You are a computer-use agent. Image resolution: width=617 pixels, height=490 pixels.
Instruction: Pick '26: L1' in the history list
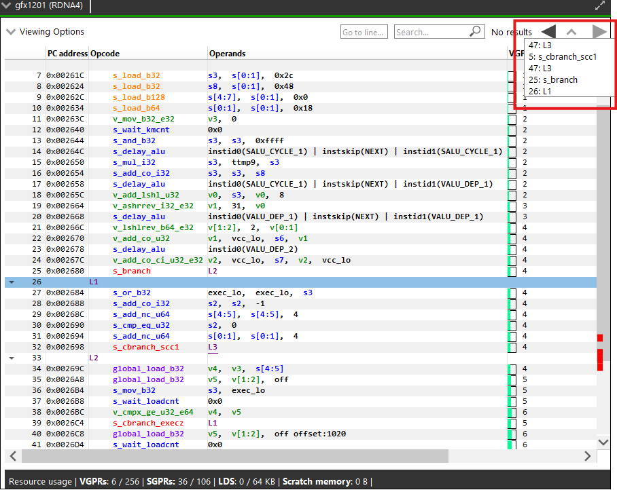[x=540, y=91]
